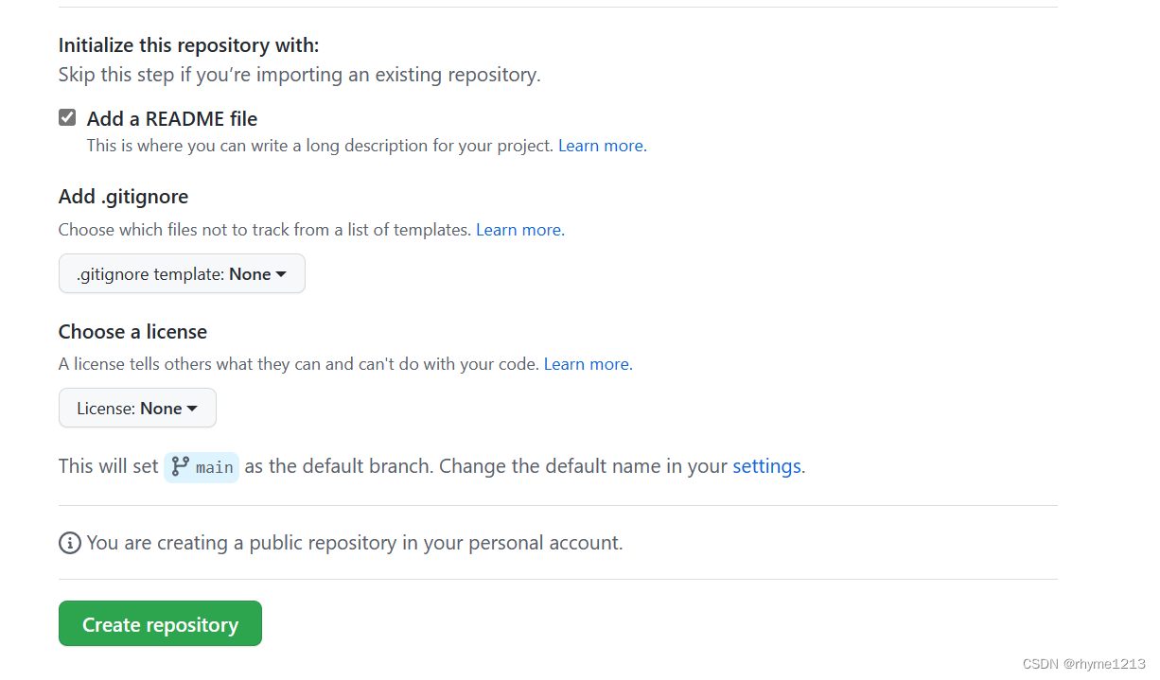The image size is (1160, 680).
Task: Click Learn more link for README description
Action: pos(602,146)
